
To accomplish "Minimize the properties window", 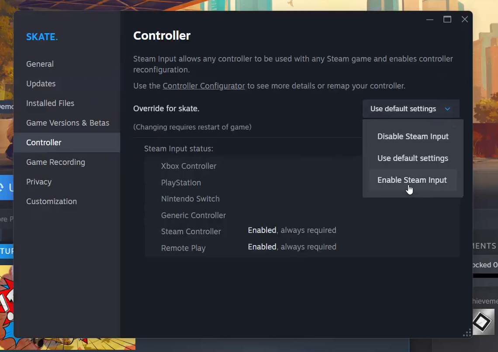I will pyautogui.click(x=430, y=20).
